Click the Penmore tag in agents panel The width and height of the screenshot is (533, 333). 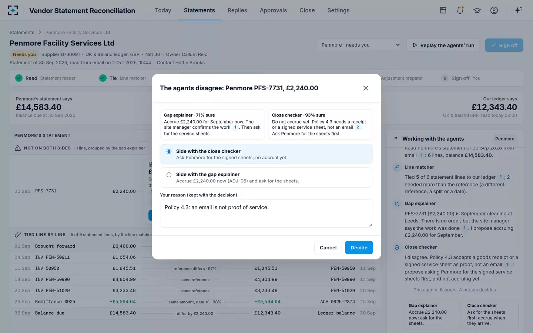505,139
